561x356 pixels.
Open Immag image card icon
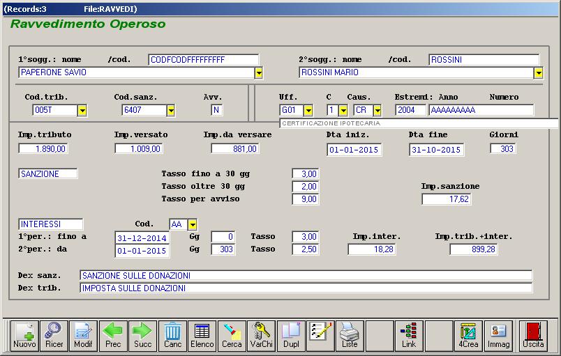[498, 335]
